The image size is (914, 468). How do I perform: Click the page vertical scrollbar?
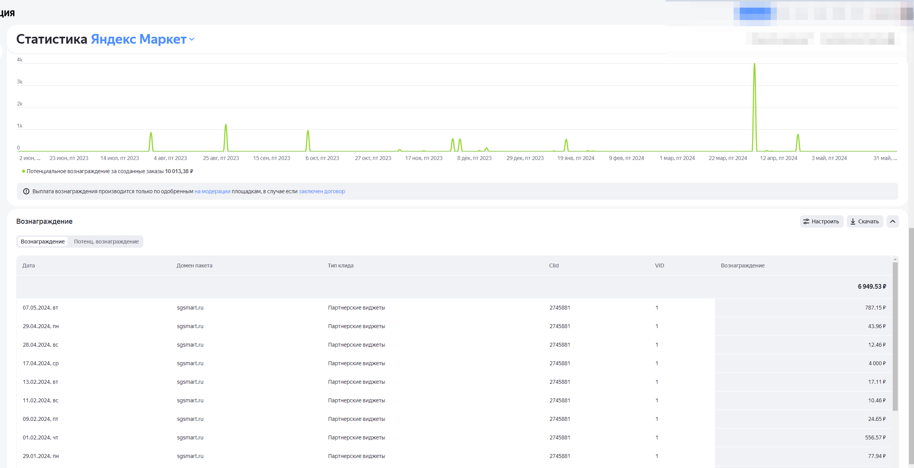911,346
